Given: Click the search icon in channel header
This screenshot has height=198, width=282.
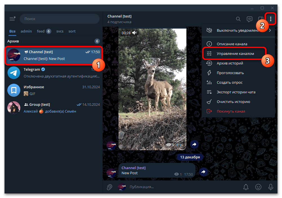Looking at the screenshot, I should click(x=238, y=19).
